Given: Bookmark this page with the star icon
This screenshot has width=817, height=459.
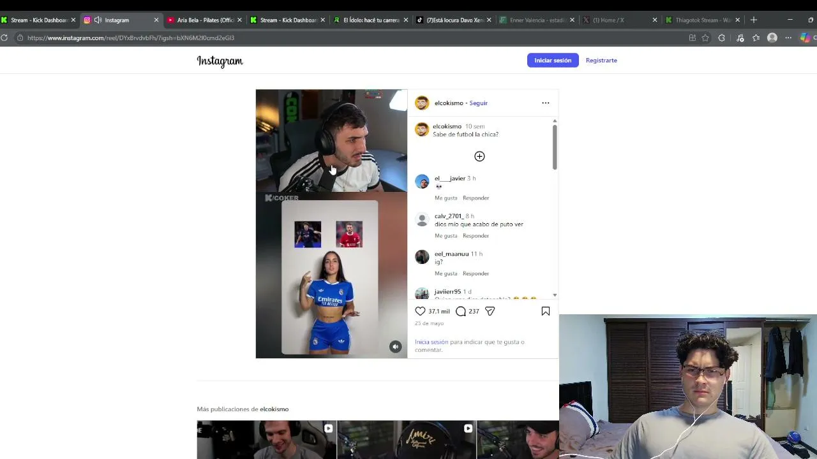Looking at the screenshot, I should (705, 38).
